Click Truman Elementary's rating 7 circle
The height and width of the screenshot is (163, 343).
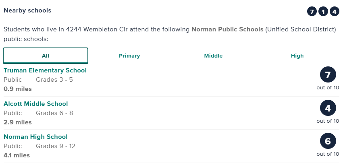point(328,75)
